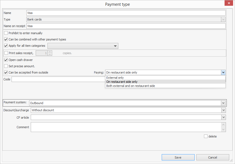Open the Discount/surcharge dropdown
Screen dimensions: 235x164
click(223, 110)
